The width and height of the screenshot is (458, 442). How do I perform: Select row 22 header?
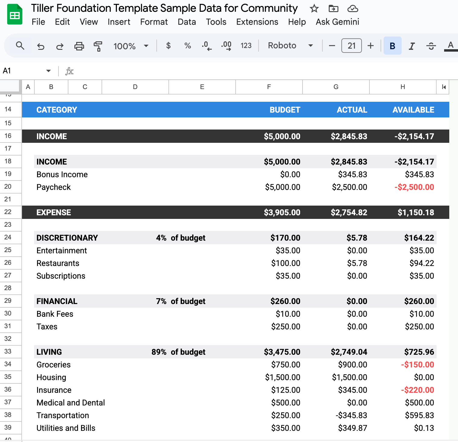[11, 212]
